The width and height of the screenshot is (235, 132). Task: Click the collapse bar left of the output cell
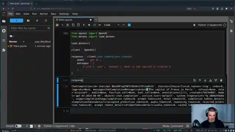tap(58, 95)
